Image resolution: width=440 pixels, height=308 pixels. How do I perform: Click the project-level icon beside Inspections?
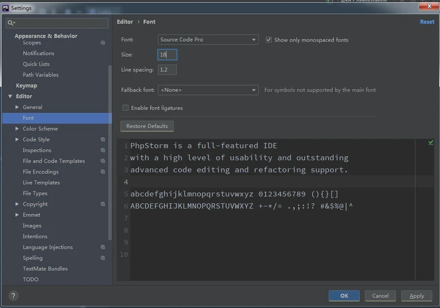coord(103,150)
